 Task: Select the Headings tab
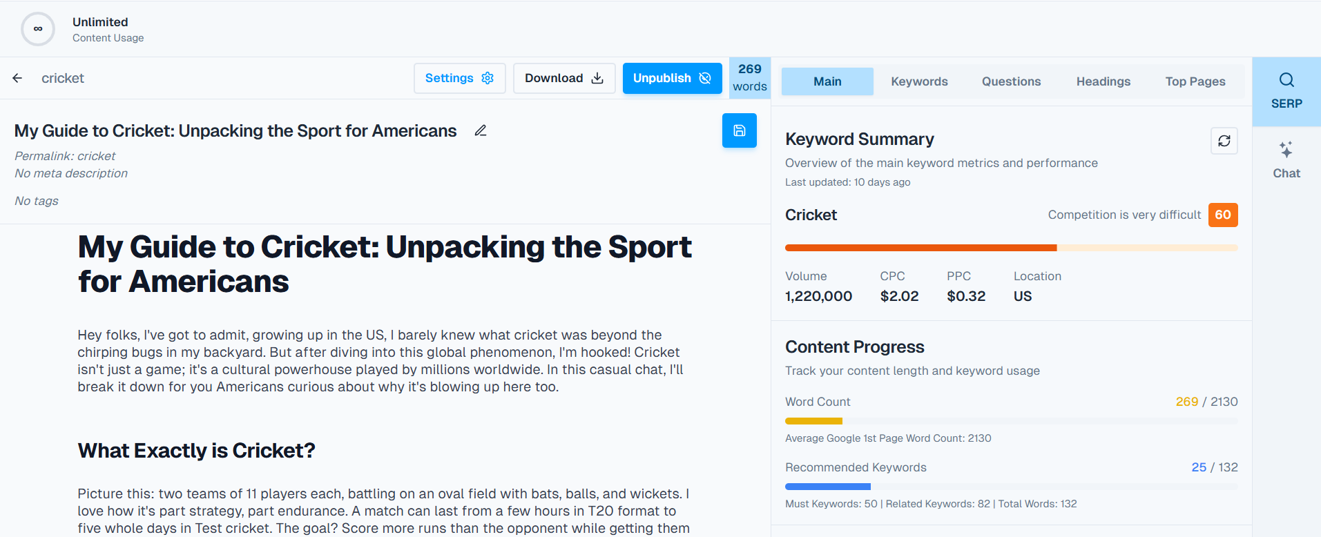[x=1102, y=81]
